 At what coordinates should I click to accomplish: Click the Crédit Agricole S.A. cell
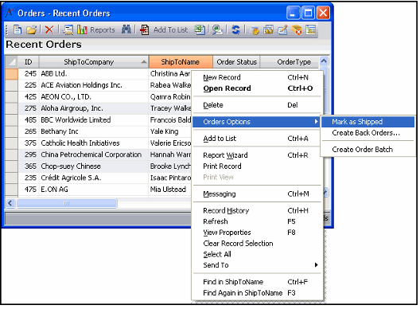pos(94,178)
